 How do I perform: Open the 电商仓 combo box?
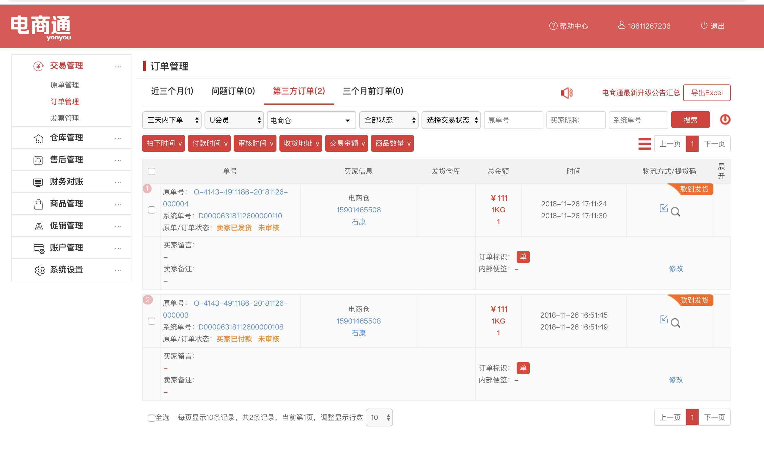311,120
